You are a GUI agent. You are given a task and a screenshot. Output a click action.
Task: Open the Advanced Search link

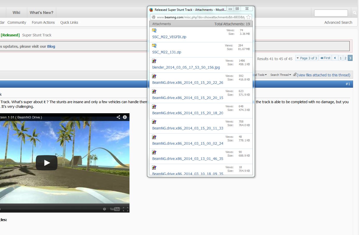coord(338,22)
